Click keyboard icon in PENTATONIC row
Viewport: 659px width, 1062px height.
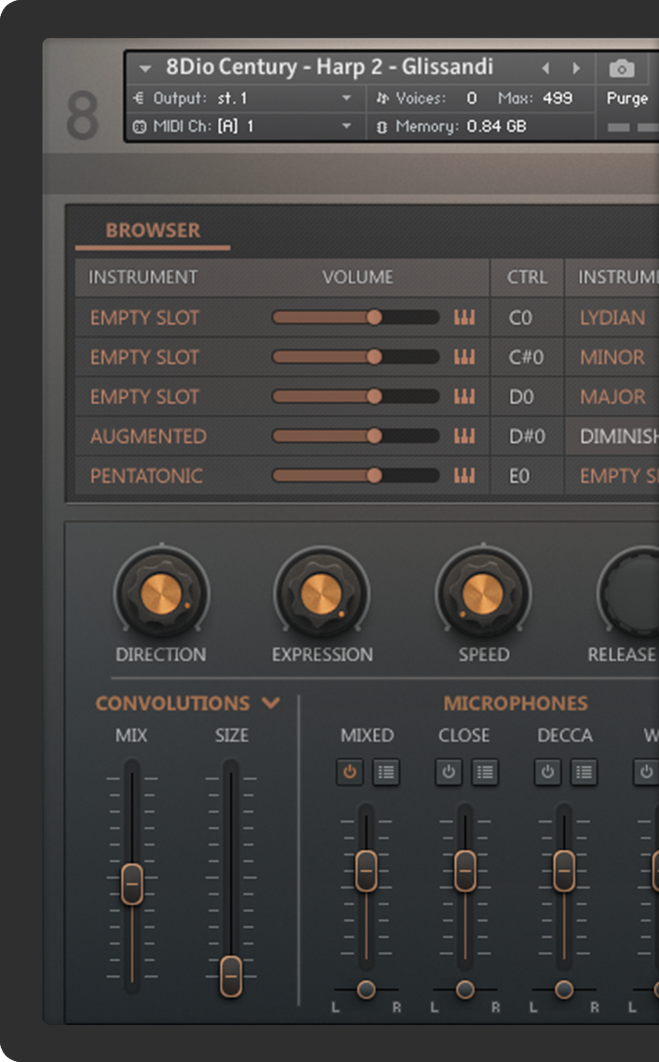(464, 476)
